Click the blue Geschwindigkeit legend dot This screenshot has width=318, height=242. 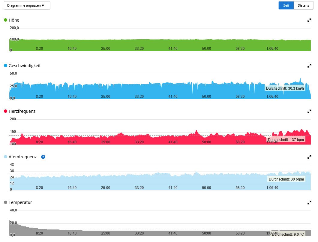click(5, 66)
